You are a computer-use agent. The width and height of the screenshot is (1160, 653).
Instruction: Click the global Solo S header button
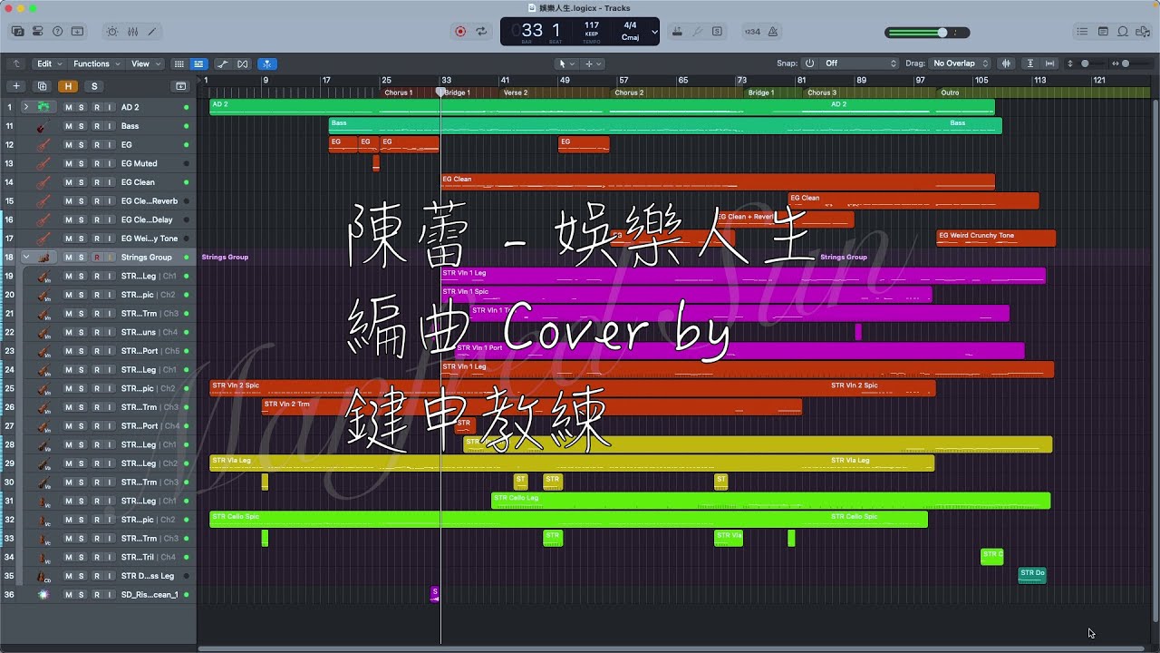click(x=94, y=86)
